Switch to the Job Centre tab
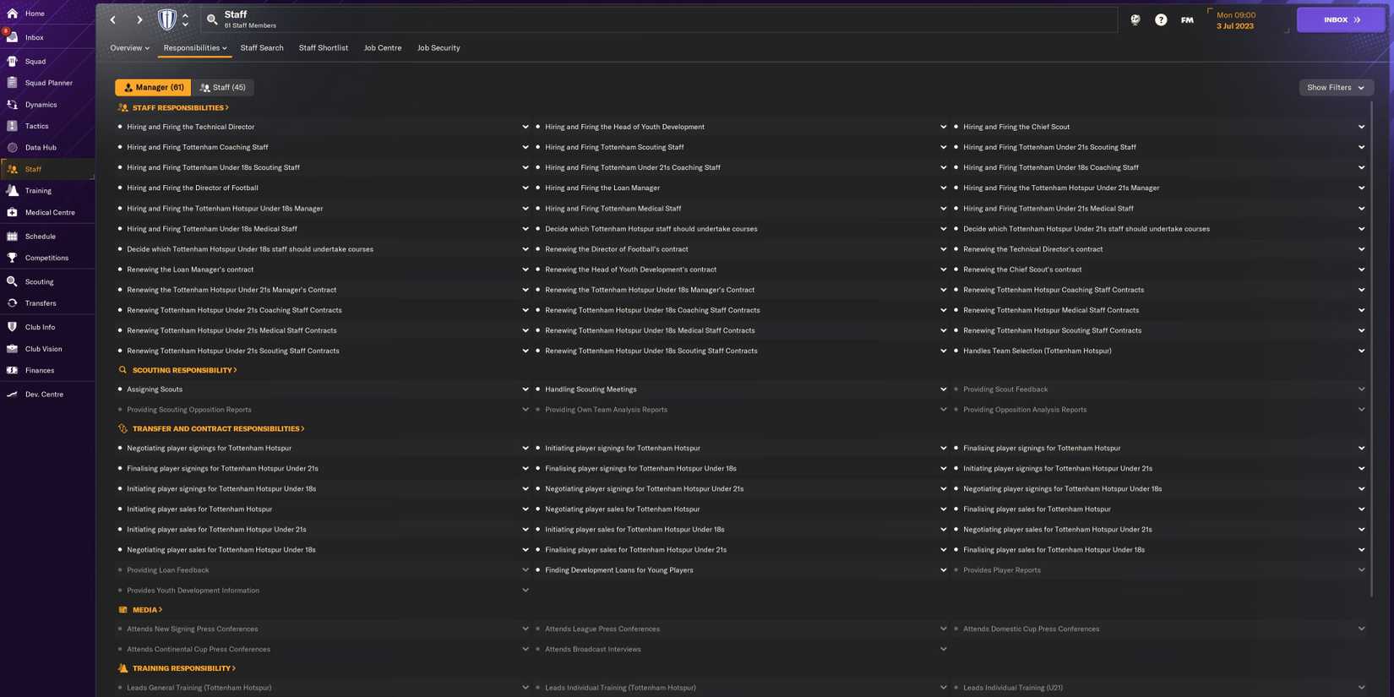Viewport: 1394px width, 697px height. pyautogui.click(x=382, y=48)
